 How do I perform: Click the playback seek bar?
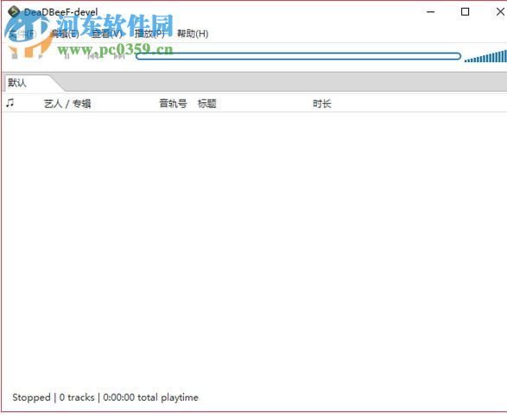[298, 56]
